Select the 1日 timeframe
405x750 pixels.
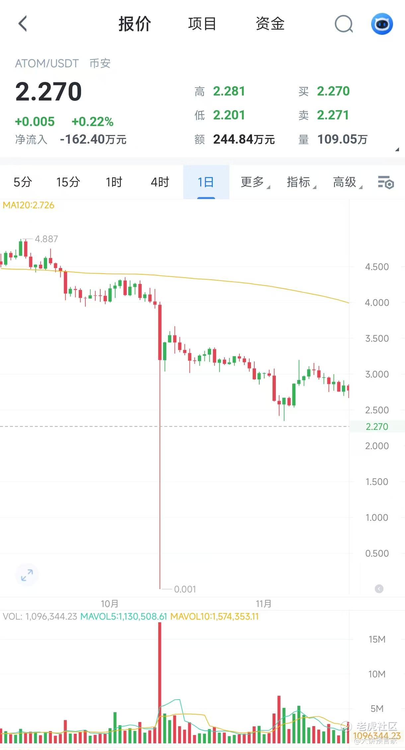[206, 182]
